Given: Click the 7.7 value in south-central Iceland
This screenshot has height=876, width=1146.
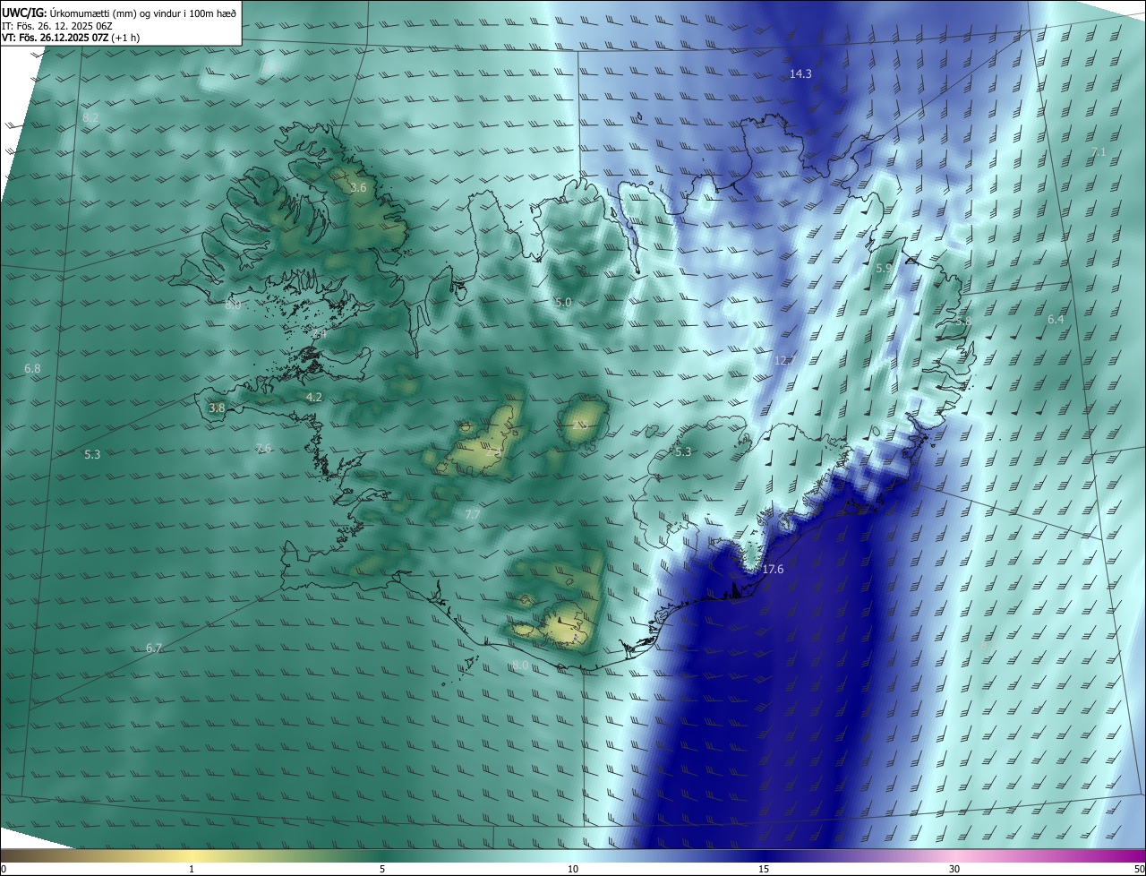Looking at the screenshot, I should pos(473,514).
